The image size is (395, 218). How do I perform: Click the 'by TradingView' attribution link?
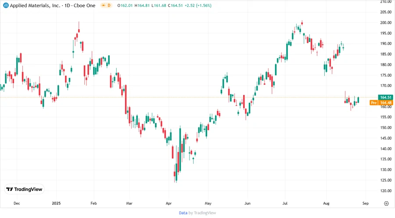tap(202, 213)
